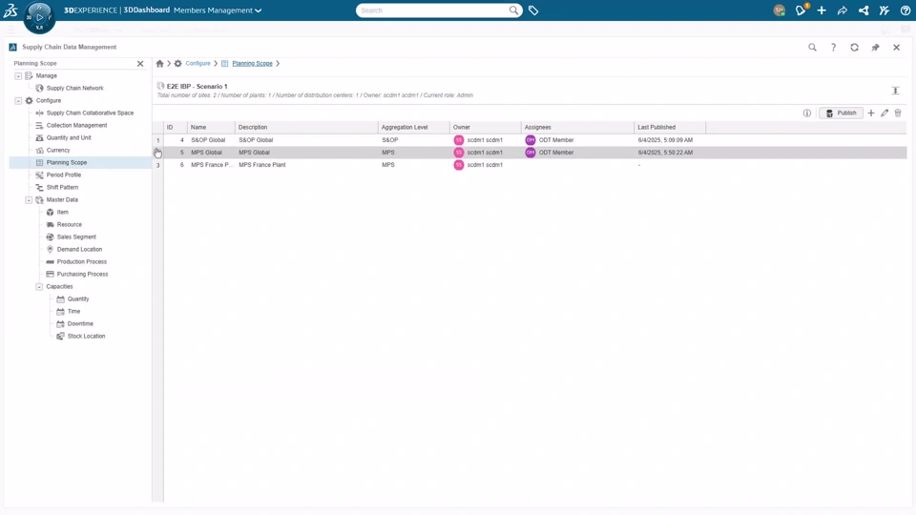Click the refresh icon in widget header

click(x=854, y=48)
